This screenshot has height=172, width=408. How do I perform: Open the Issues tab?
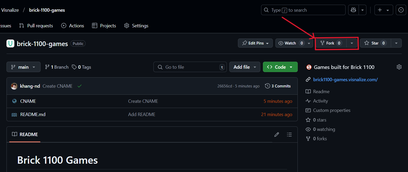tap(5, 26)
